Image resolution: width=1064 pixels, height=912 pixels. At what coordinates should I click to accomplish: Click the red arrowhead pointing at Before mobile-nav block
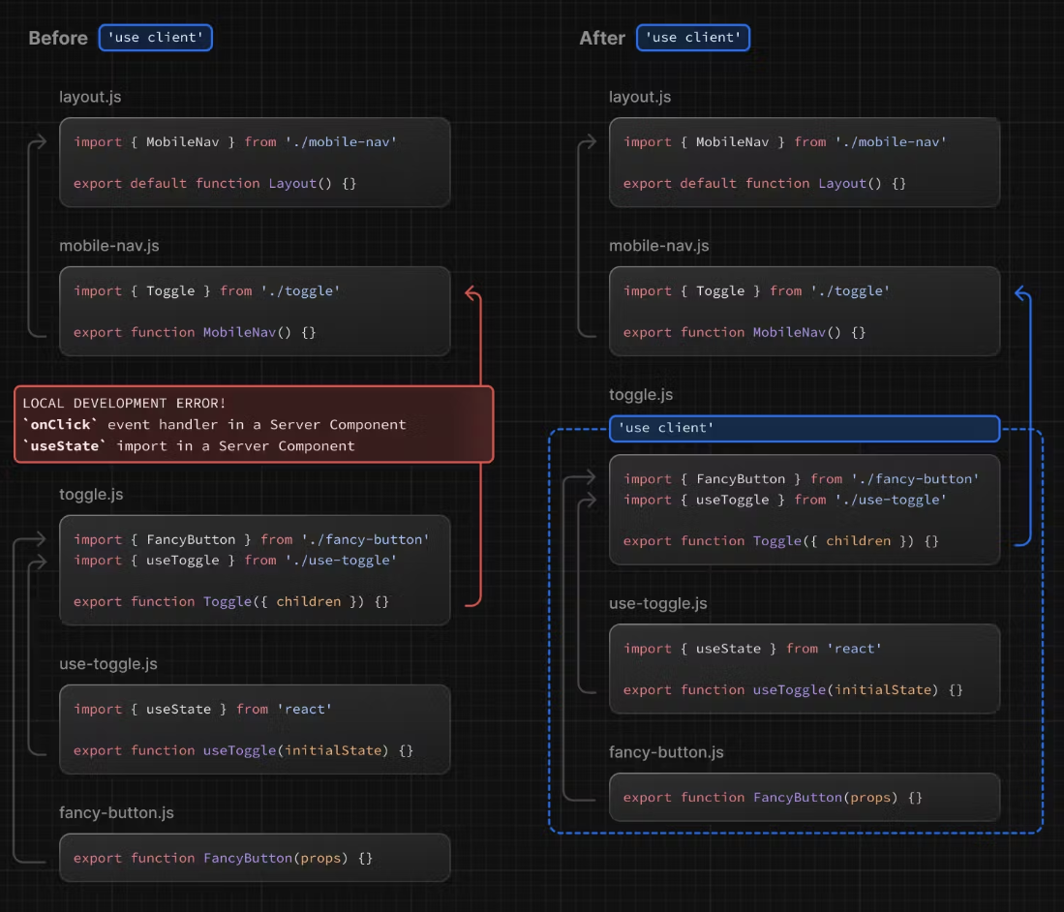[x=471, y=292]
